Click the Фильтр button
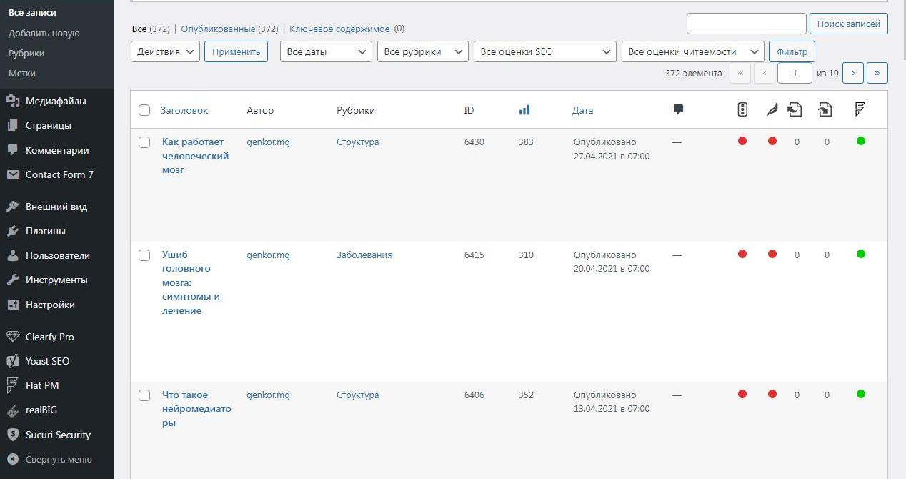This screenshot has width=906, height=479. [792, 51]
